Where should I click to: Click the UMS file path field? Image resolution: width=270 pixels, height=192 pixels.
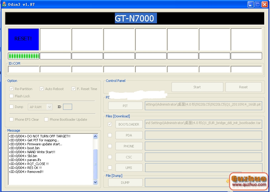click(204, 167)
